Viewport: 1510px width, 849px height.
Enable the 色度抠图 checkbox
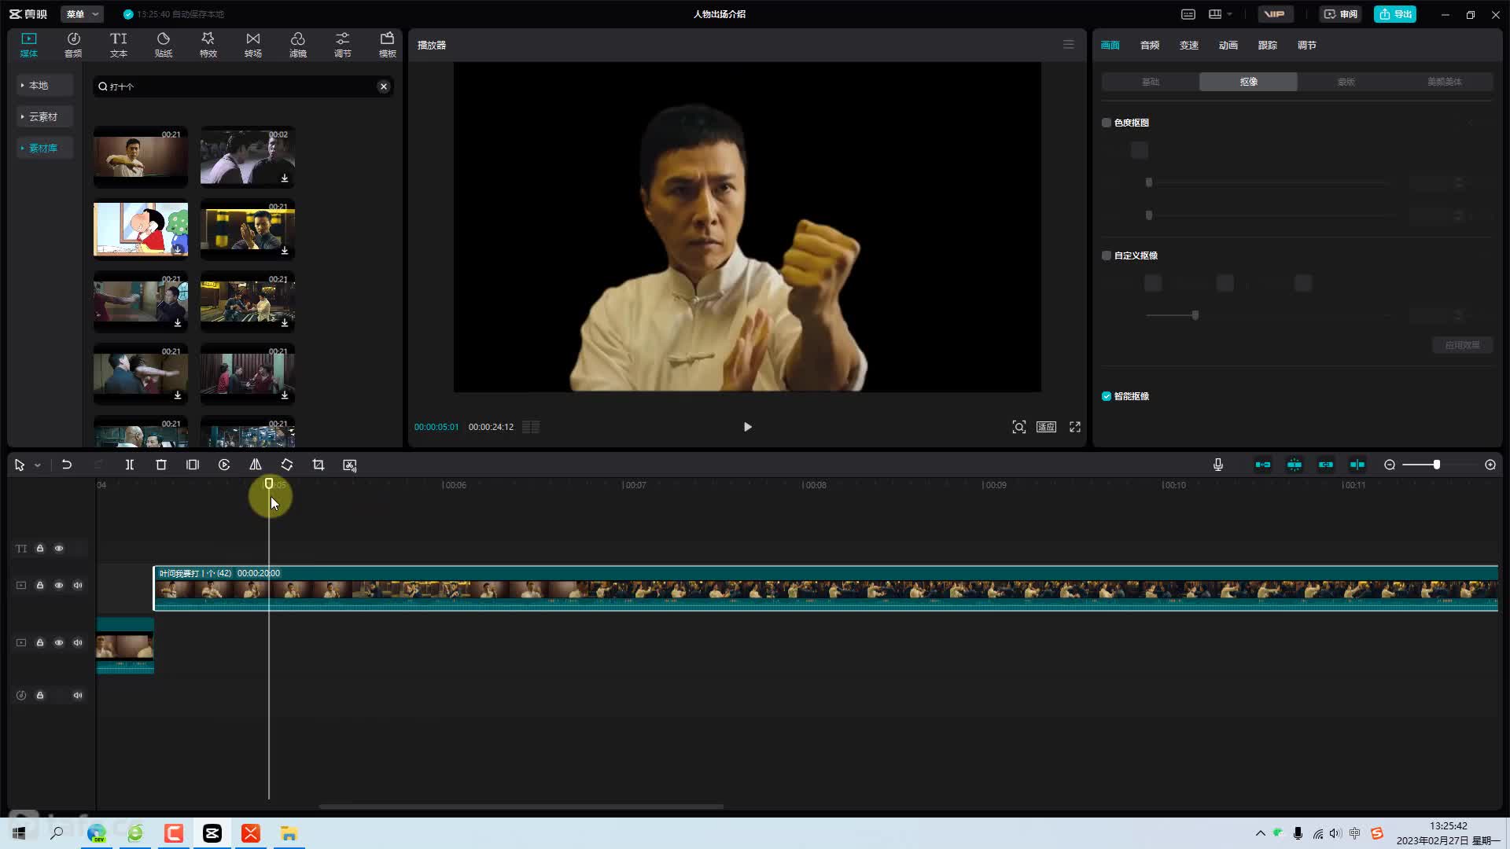click(1107, 123)
